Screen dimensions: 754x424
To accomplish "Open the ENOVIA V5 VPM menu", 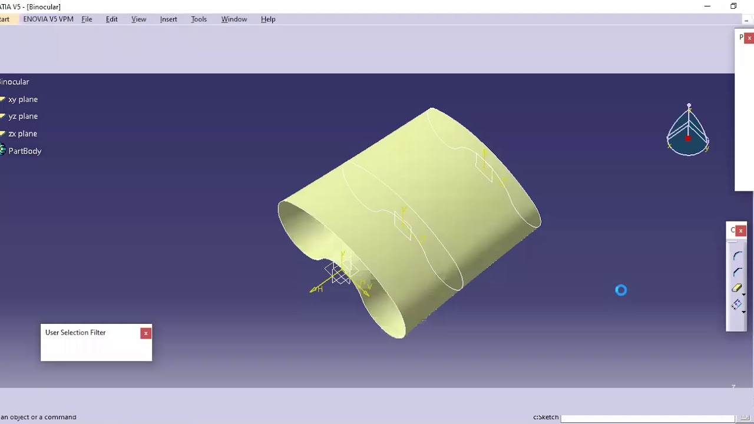I will tap(48, 19).
